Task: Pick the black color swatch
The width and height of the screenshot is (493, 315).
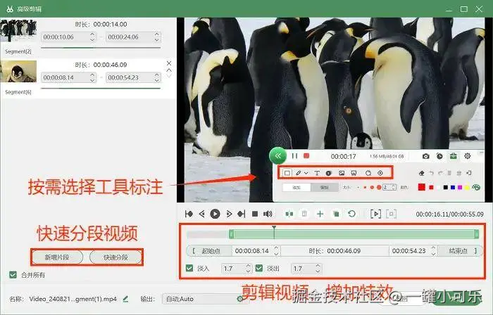Action: tap(446, 187)
